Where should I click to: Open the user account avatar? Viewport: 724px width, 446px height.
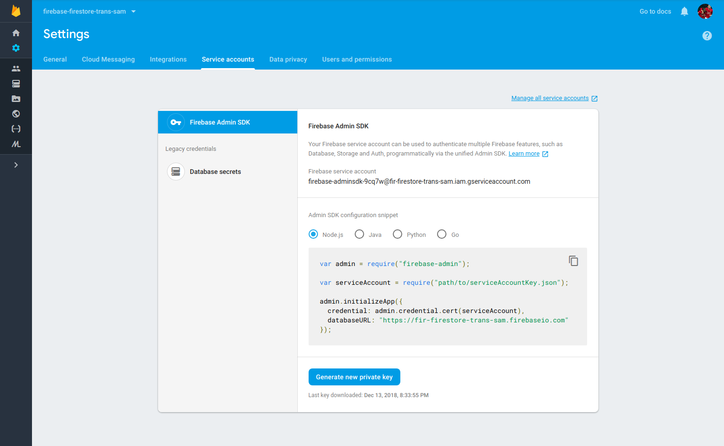(x=705, y=11)
